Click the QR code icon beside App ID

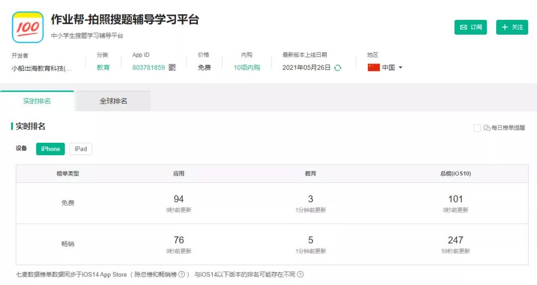pos(172,68)
